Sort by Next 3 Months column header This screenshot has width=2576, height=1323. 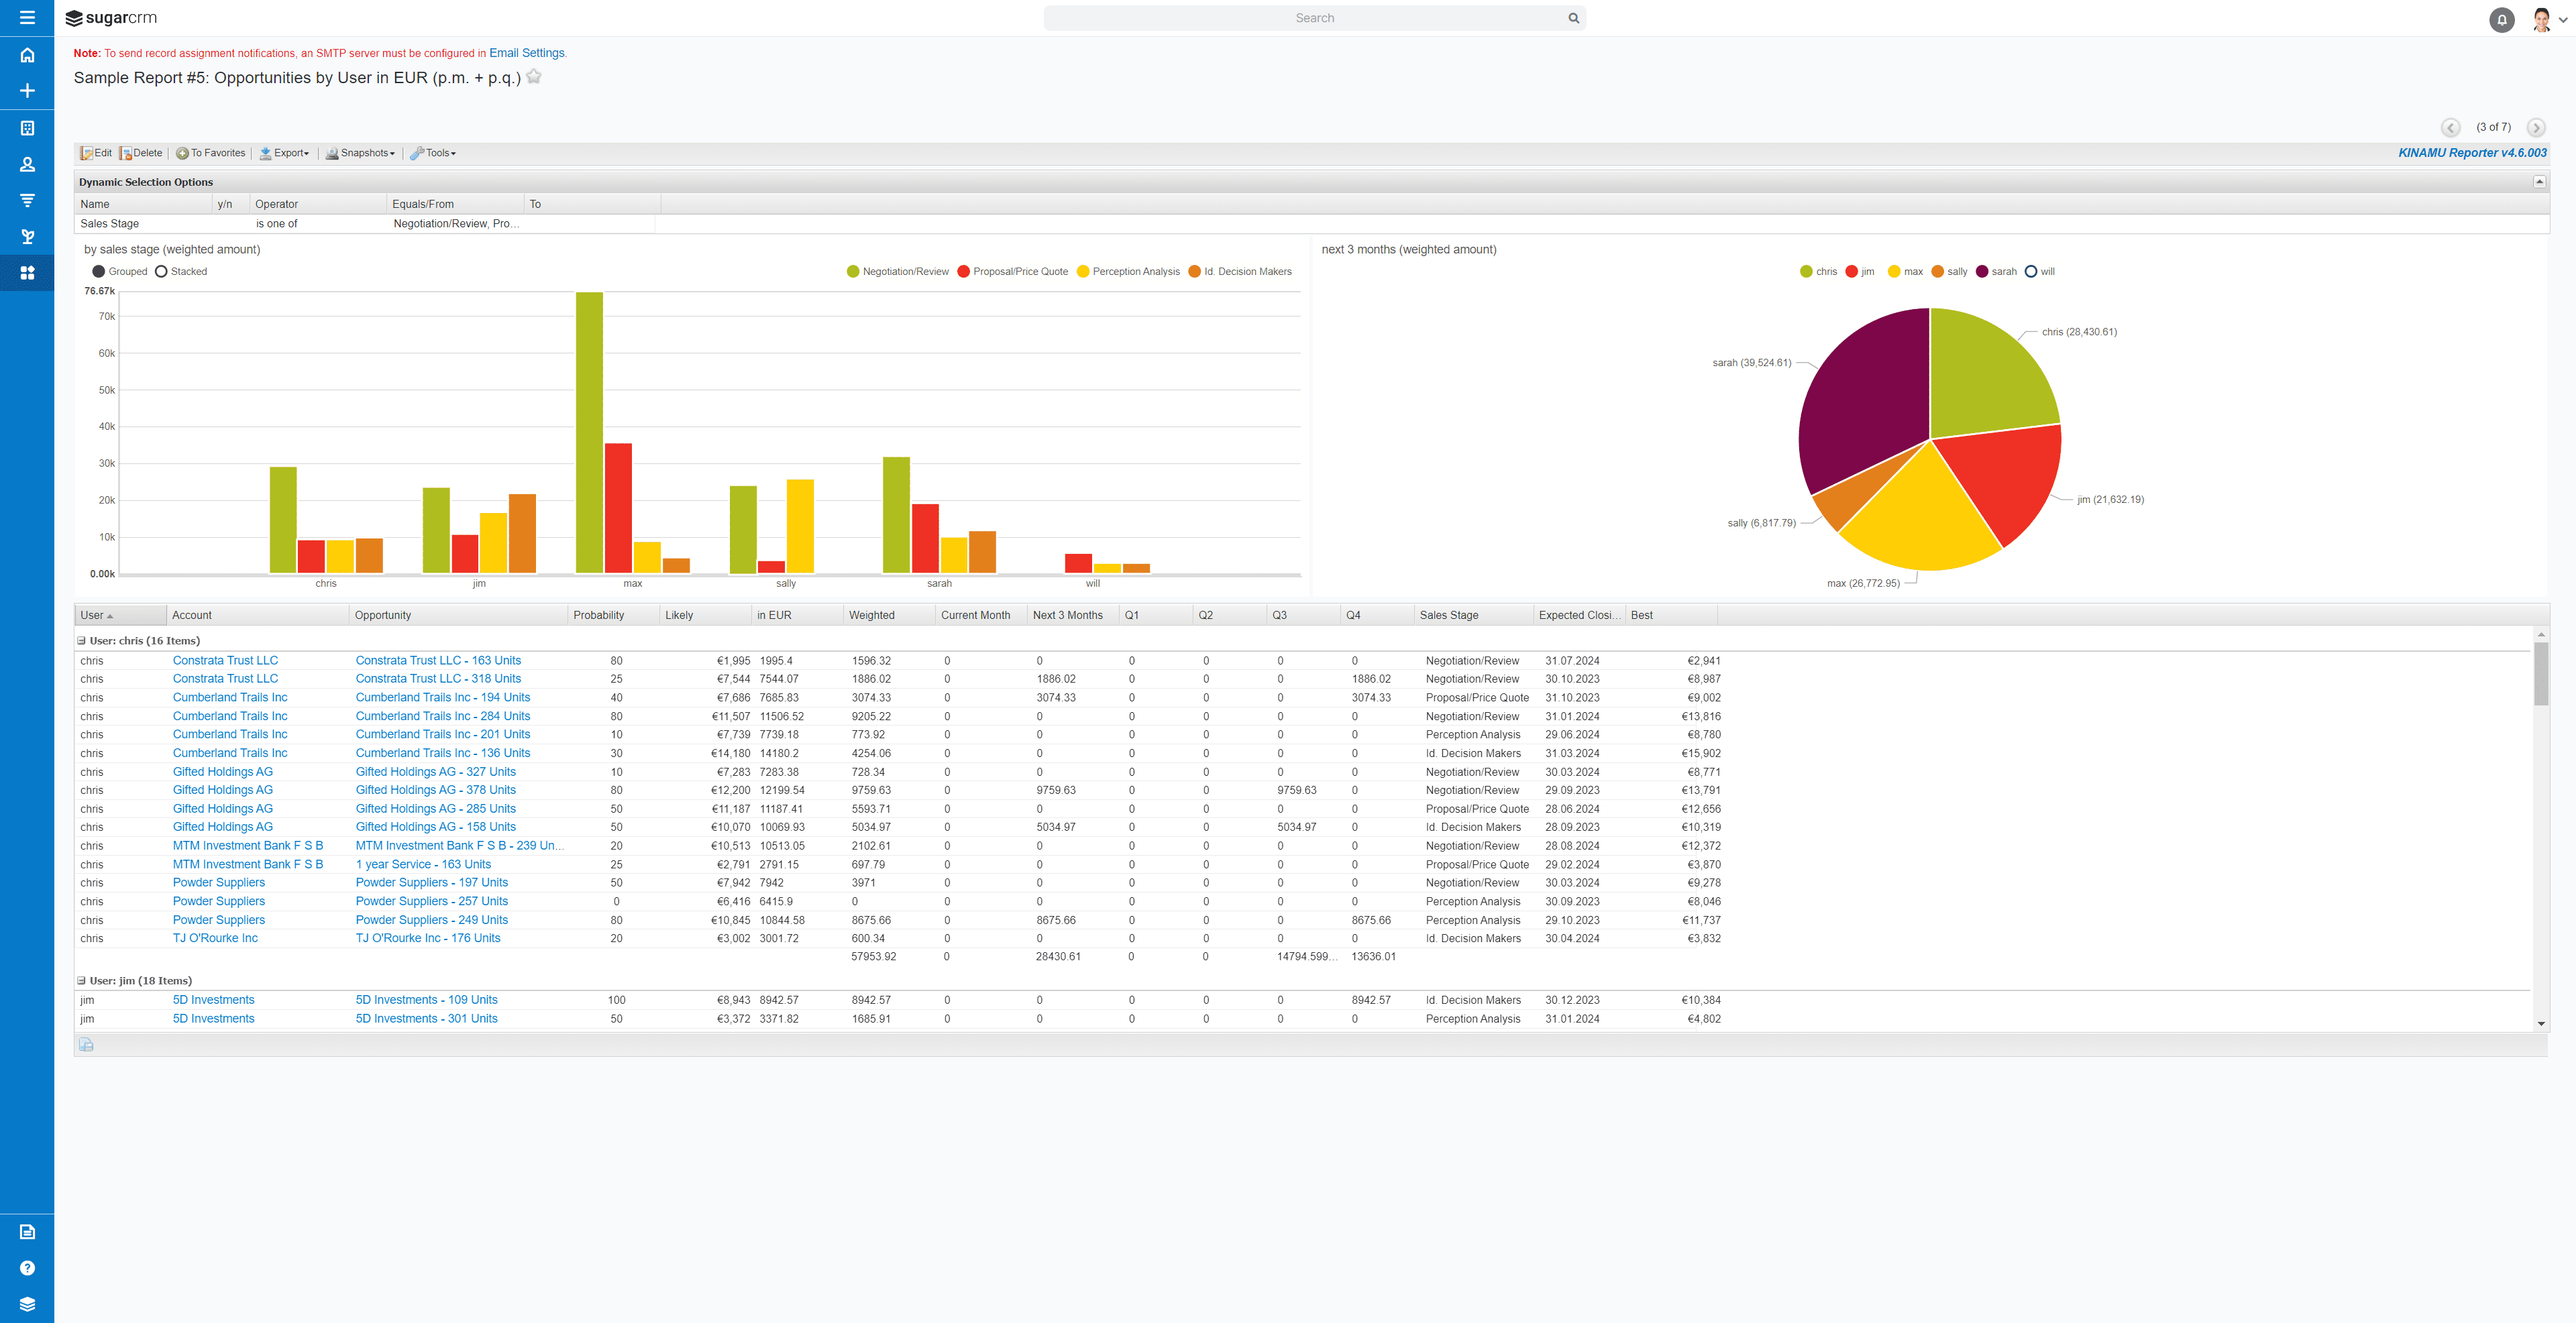[x=1073, y=616]
